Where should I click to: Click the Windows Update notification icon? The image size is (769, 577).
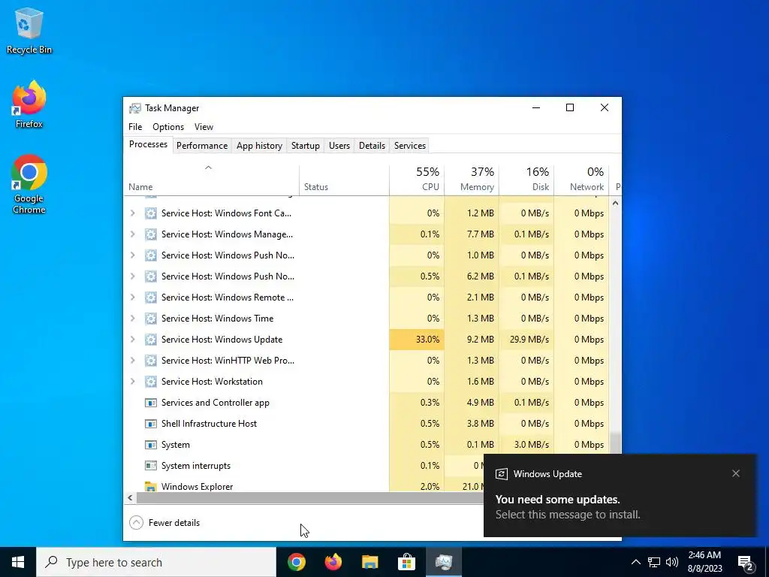pyautogui.click(x=501, y=474)
